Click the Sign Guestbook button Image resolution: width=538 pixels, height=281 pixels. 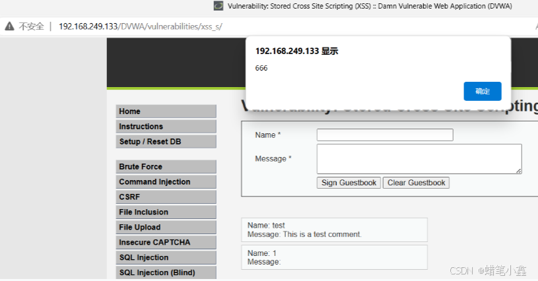click(x=349, y=183)
